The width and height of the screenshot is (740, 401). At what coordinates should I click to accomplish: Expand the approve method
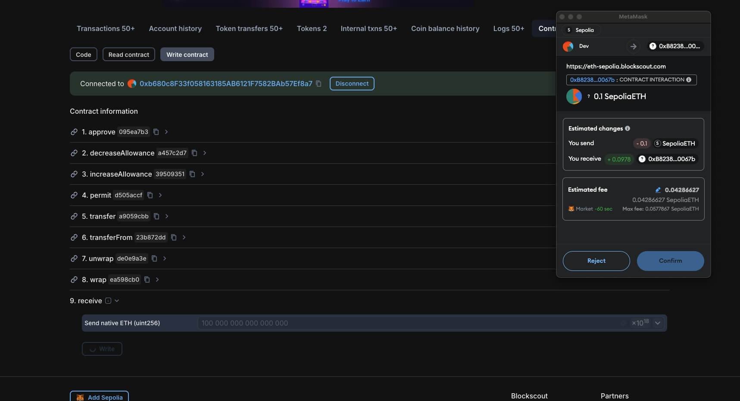(166, 132)
